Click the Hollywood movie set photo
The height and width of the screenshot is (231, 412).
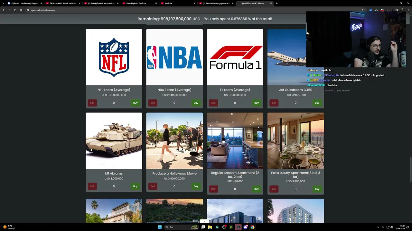point(174,141)
